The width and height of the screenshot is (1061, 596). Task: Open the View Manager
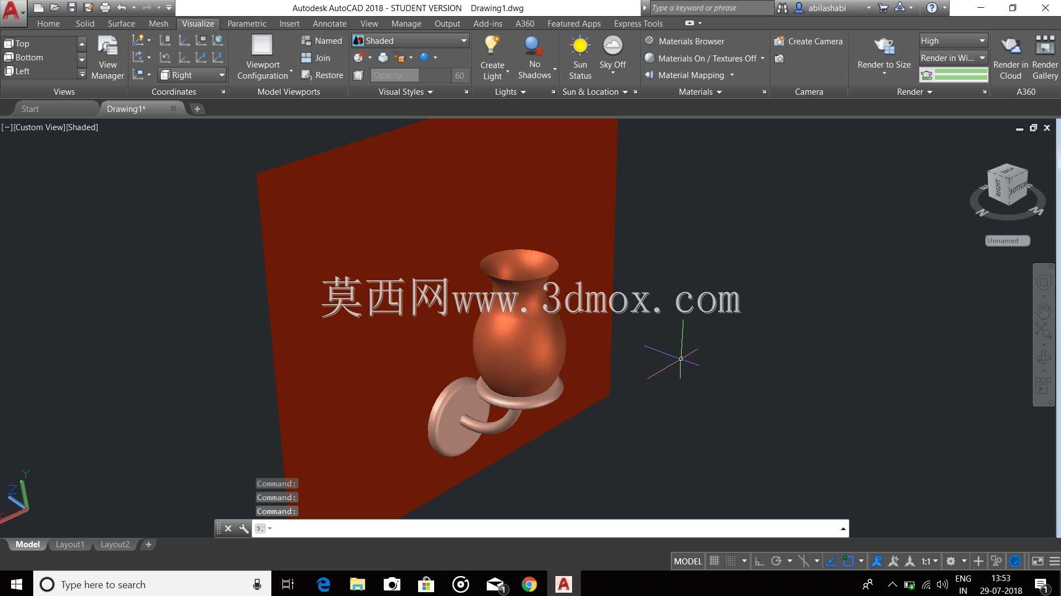107,58
